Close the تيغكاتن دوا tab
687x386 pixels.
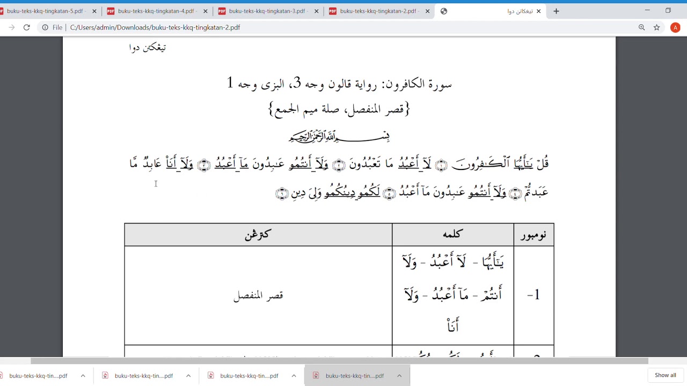[x=539, y=11]
